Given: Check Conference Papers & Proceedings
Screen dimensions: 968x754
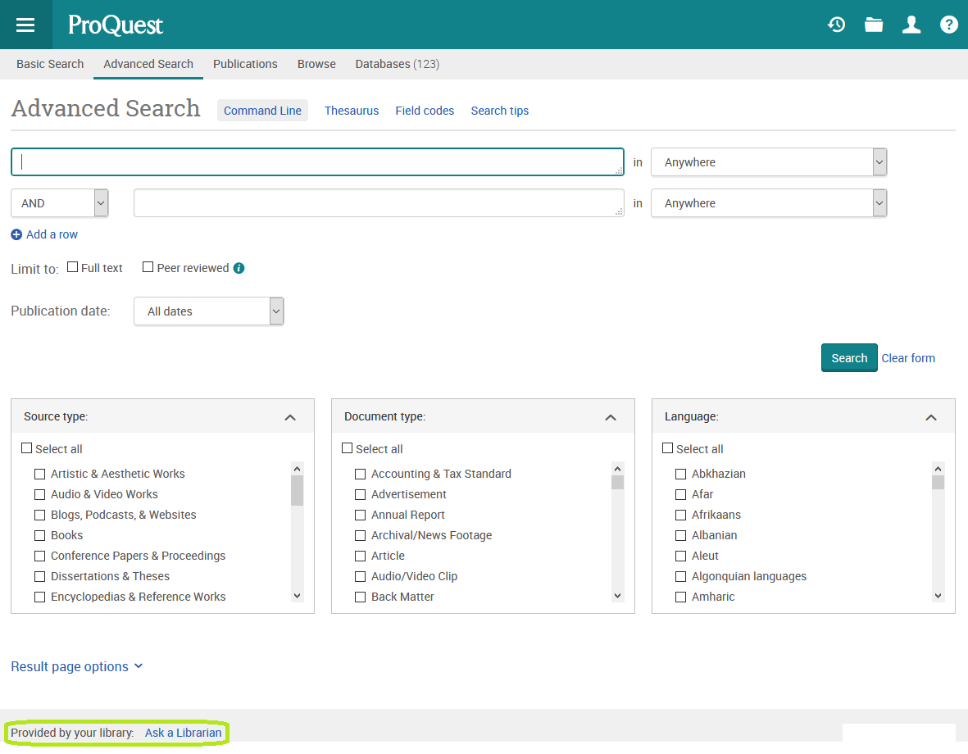Looking at the screenshot, I should coord(39,556).
